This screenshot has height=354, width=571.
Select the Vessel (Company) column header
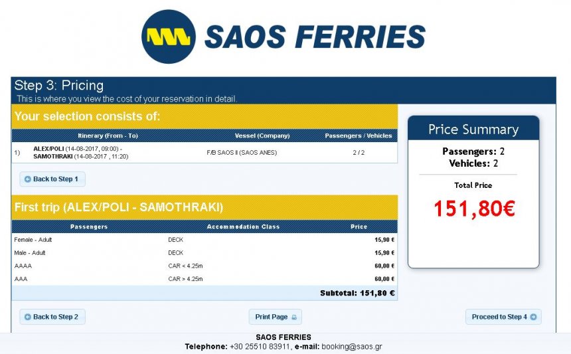click(262, 135)
